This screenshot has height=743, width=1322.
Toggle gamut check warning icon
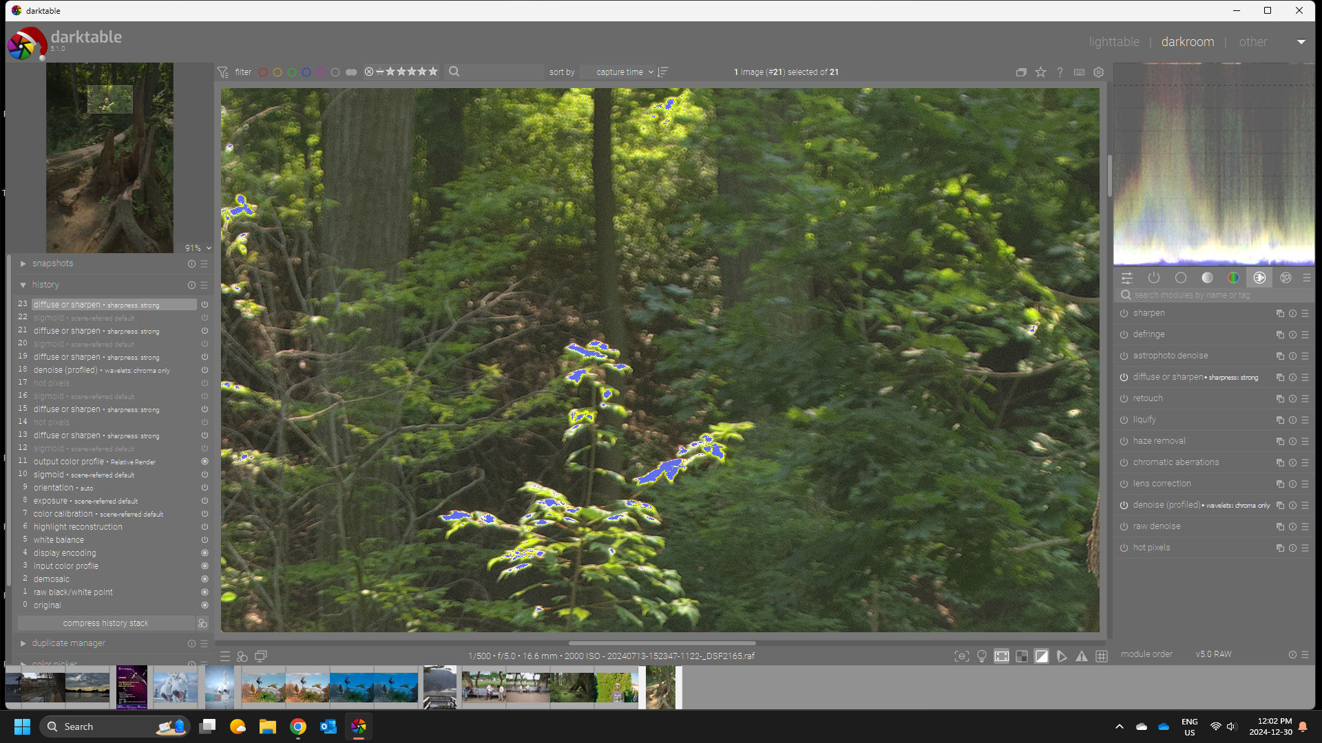(x=1082, y=656)
